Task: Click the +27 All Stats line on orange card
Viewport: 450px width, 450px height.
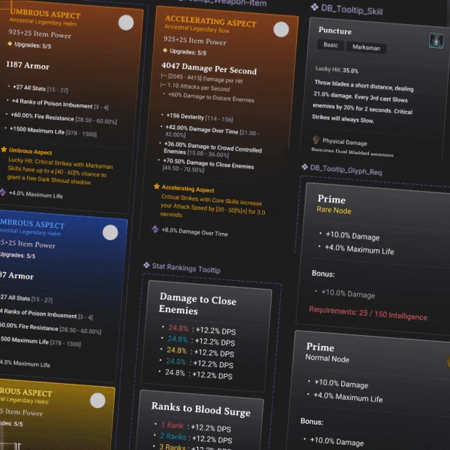Action: [x=40, y=89]
